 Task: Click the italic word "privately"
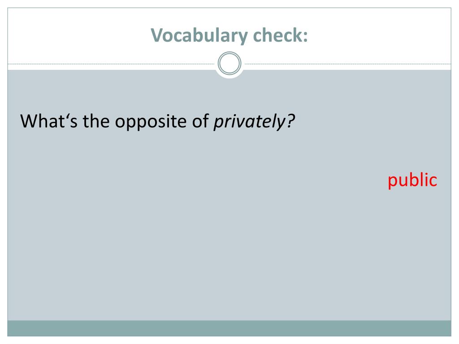249,121
